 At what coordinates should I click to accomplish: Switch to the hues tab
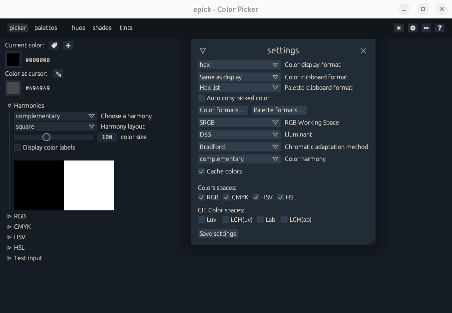tap(78, 28)
